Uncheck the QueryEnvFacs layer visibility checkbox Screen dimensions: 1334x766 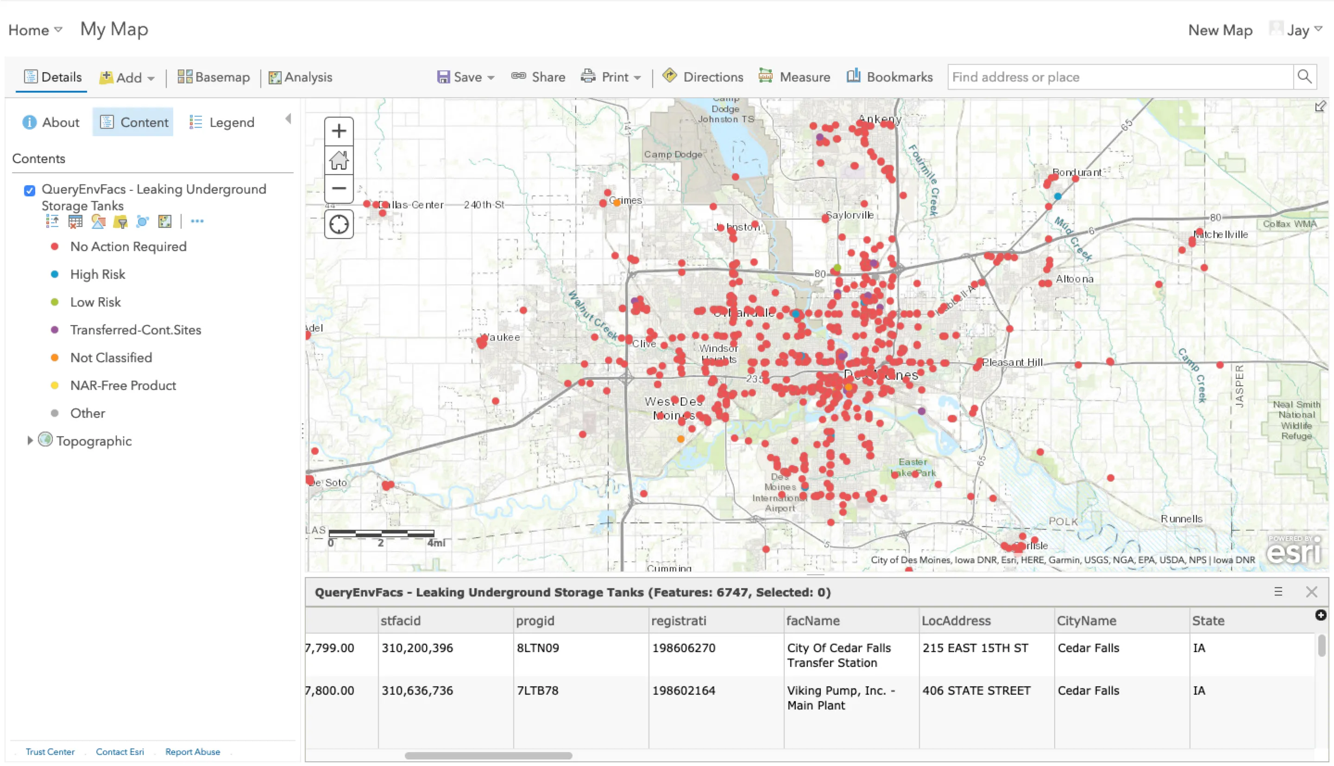click(30, 190)
